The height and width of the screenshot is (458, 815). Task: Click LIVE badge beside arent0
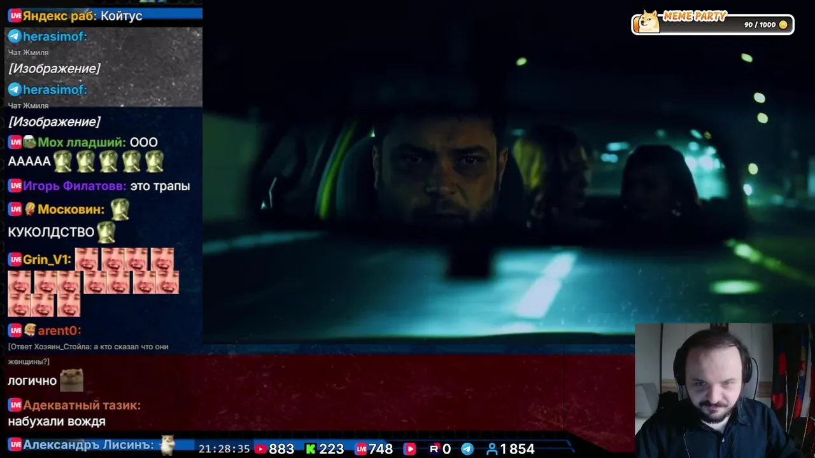pyautogui.click(x=15, y=331)
